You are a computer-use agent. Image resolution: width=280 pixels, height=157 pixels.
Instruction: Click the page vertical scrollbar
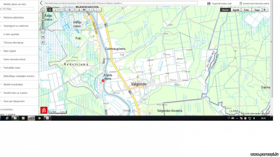[x=271, y=48]
